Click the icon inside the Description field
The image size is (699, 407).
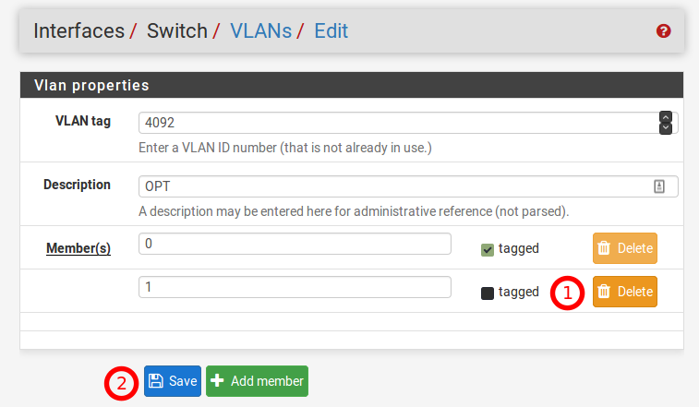point(659,186)
